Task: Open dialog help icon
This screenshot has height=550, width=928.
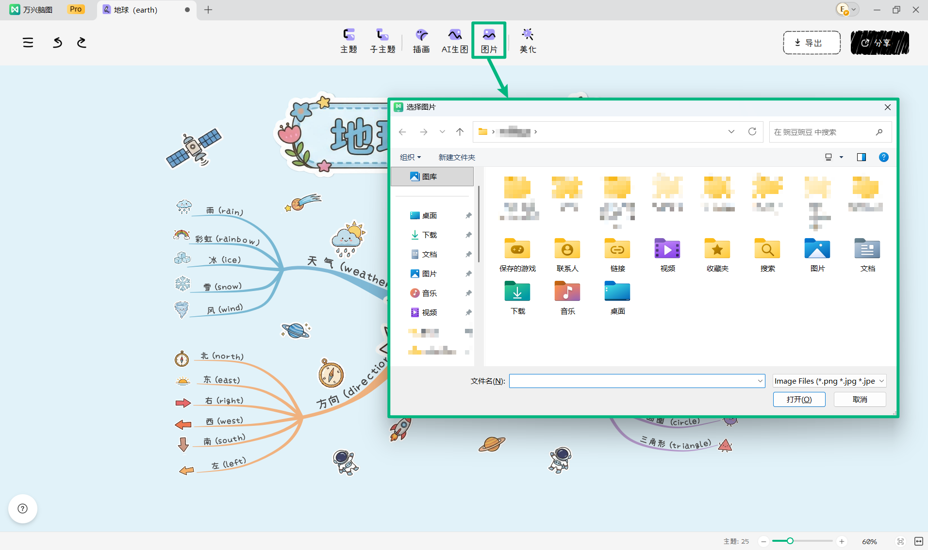Action: 884,157
